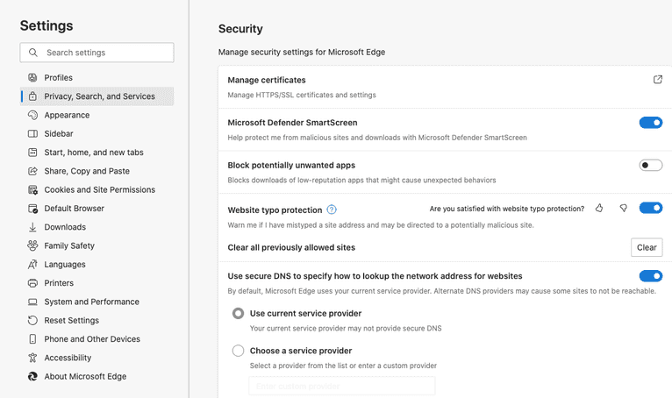
Task: Click the thumbs down feedback icon
Action: [x=624, y=209]
